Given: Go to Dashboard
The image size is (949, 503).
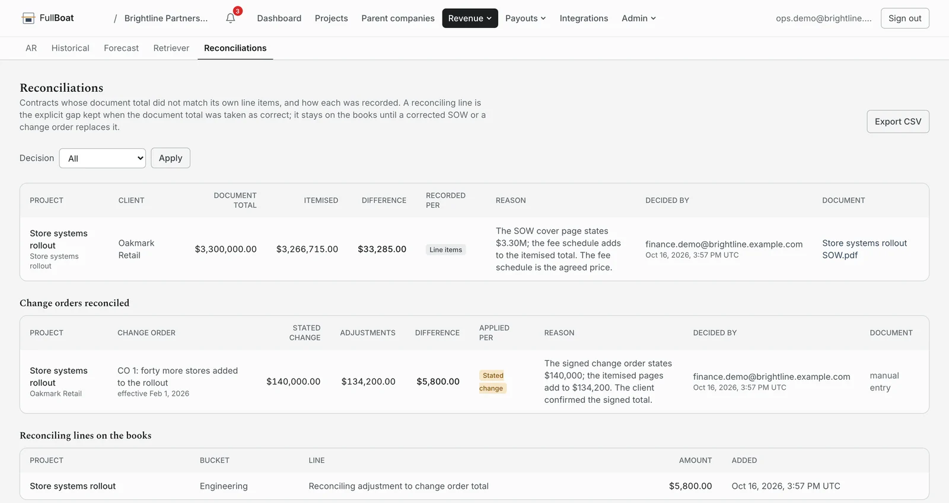Looking at the screenshot, I should click(x=279, y=18).
